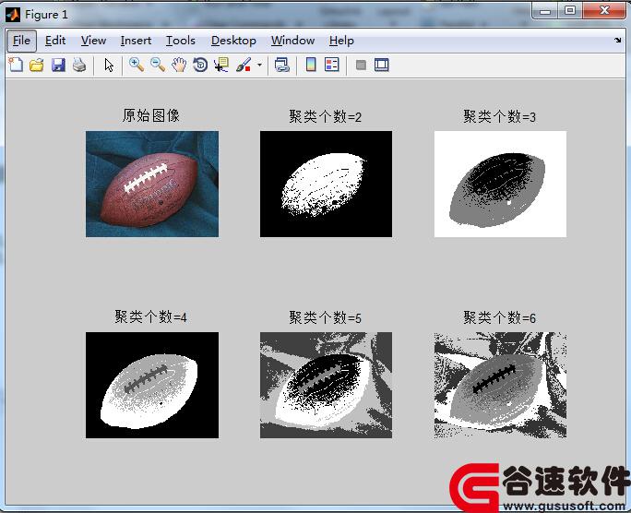
Task: Insert a legend using the toolbar icon
Action: pyautogui.click(x=332, y=65)
